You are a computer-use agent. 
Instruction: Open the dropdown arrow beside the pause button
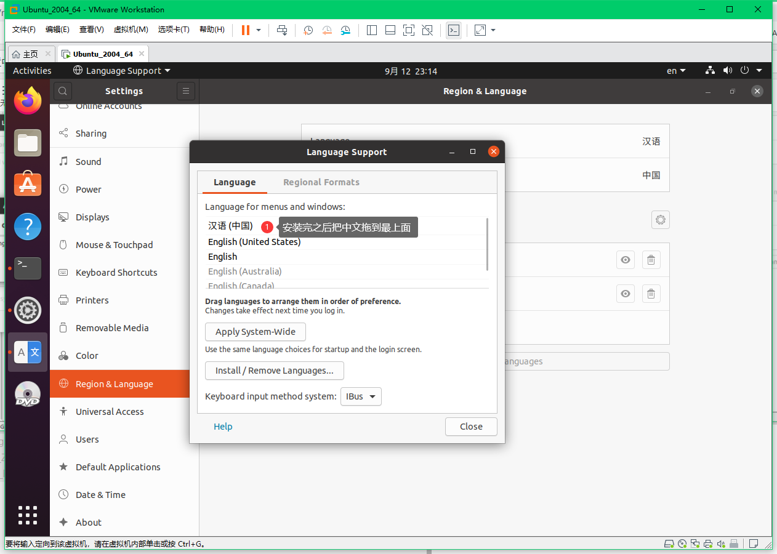click(x=259, y=30)
